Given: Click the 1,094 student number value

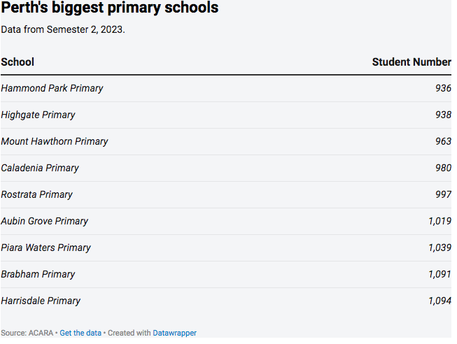Looking at the screenshot, I should click(x=439, y=301).
